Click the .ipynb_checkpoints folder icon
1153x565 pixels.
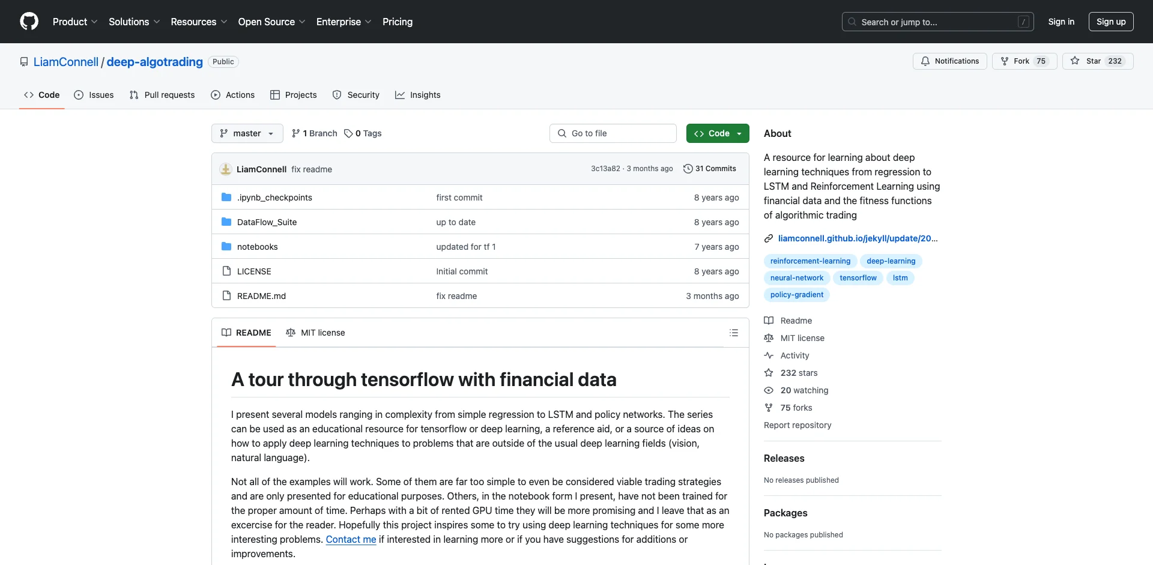pyautogui.click(x=226, y=198)
